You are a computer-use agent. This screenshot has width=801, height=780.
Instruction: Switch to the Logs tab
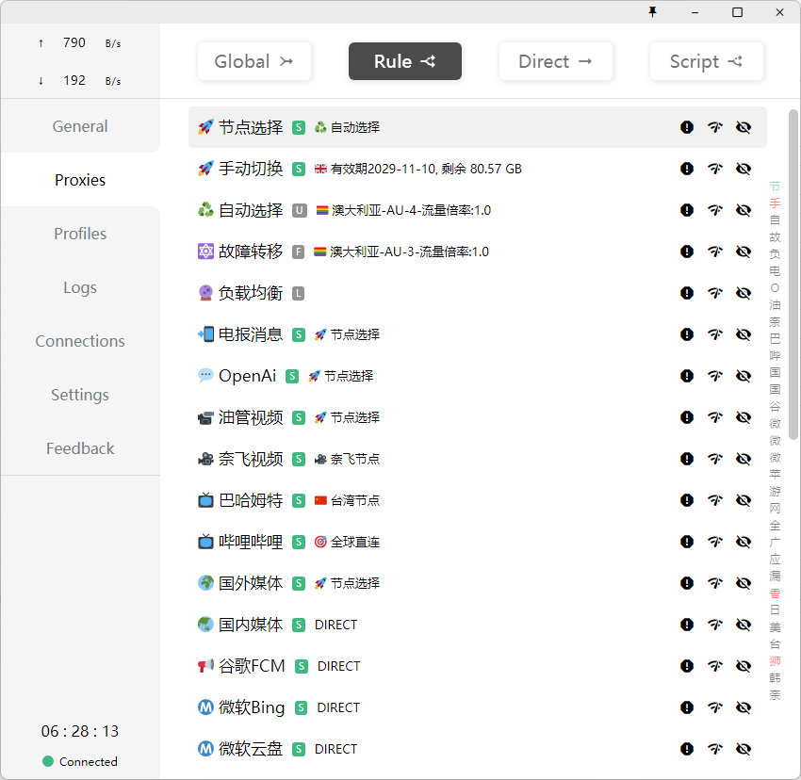[x=80, y=287]
